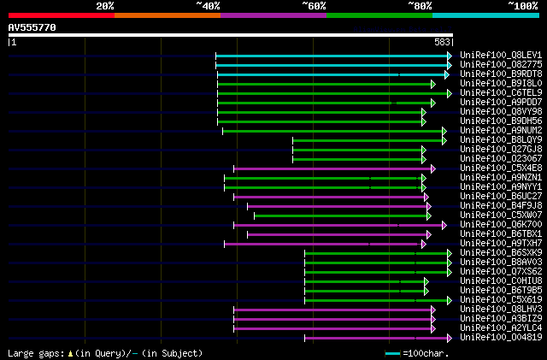This screenshot has height=360, width=547.
Task: Click the purple alignment bar for O04819
Action: [x=376, y=339]
